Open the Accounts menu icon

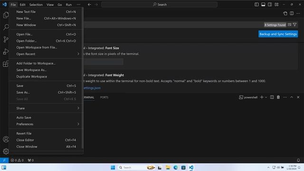(6, 139)
